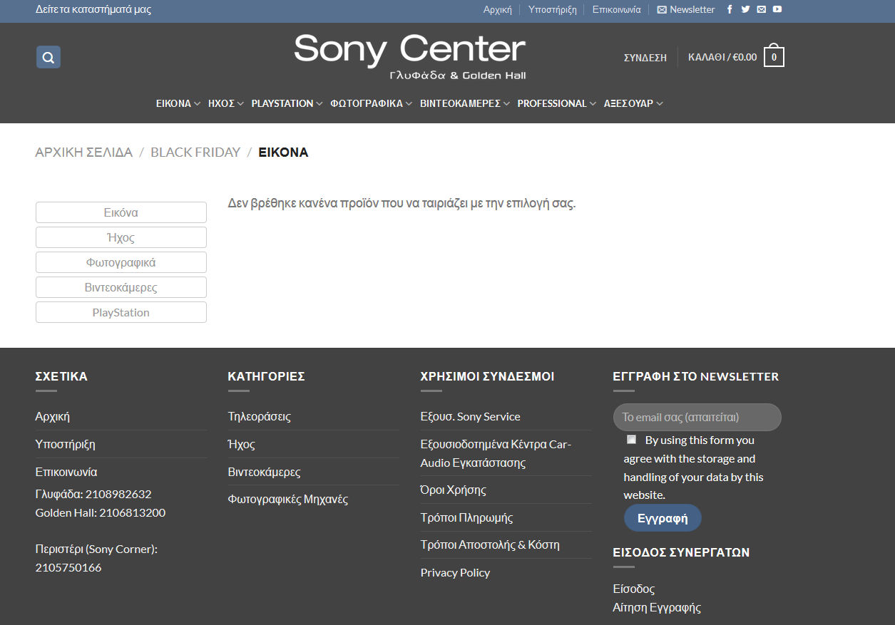
Task: Expand the PROFESSIONAL menu
Action: 556,103
